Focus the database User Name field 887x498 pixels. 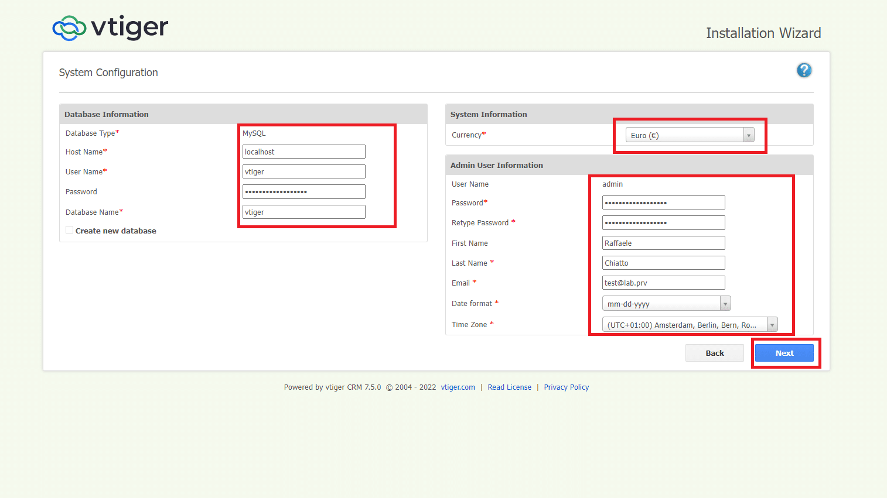(303, 171)
